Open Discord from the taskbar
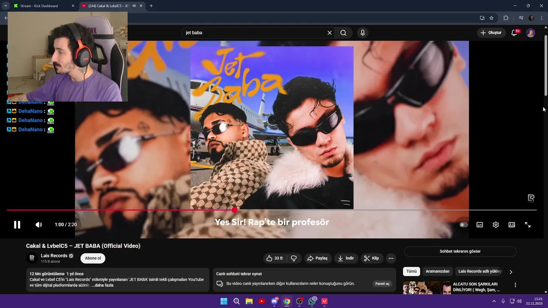This screenshot has height=308, width=548. pyautogui.click(x=274, y=301)
